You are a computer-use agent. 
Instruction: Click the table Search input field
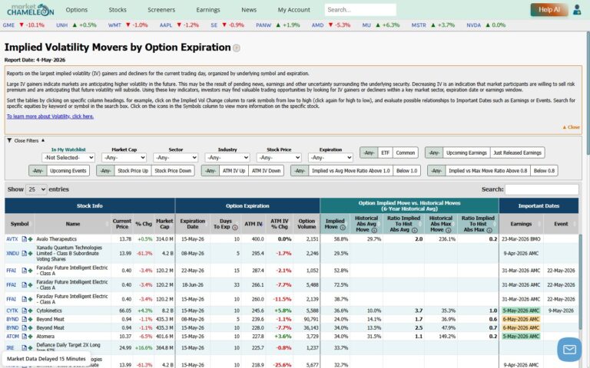click(x=542, y=189)
